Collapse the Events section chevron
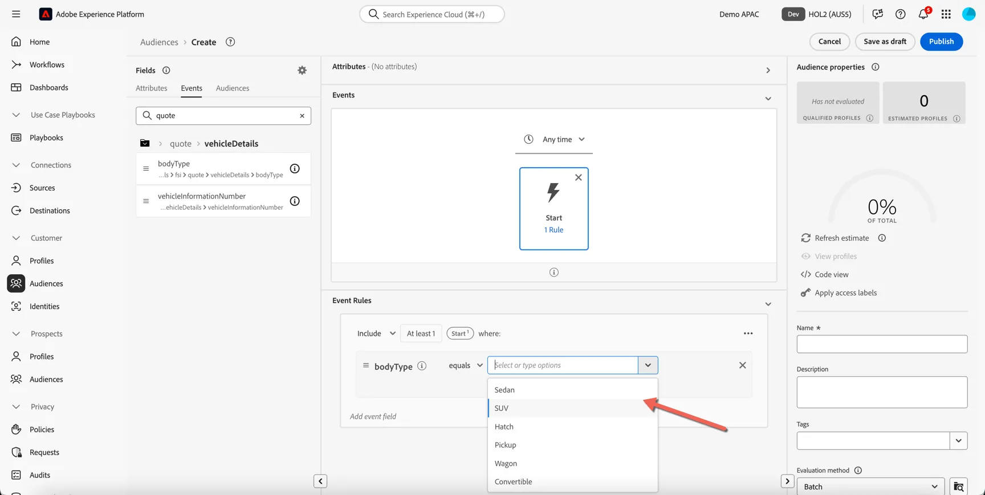Viewport: 985px width, 495px height. (768, 99)
